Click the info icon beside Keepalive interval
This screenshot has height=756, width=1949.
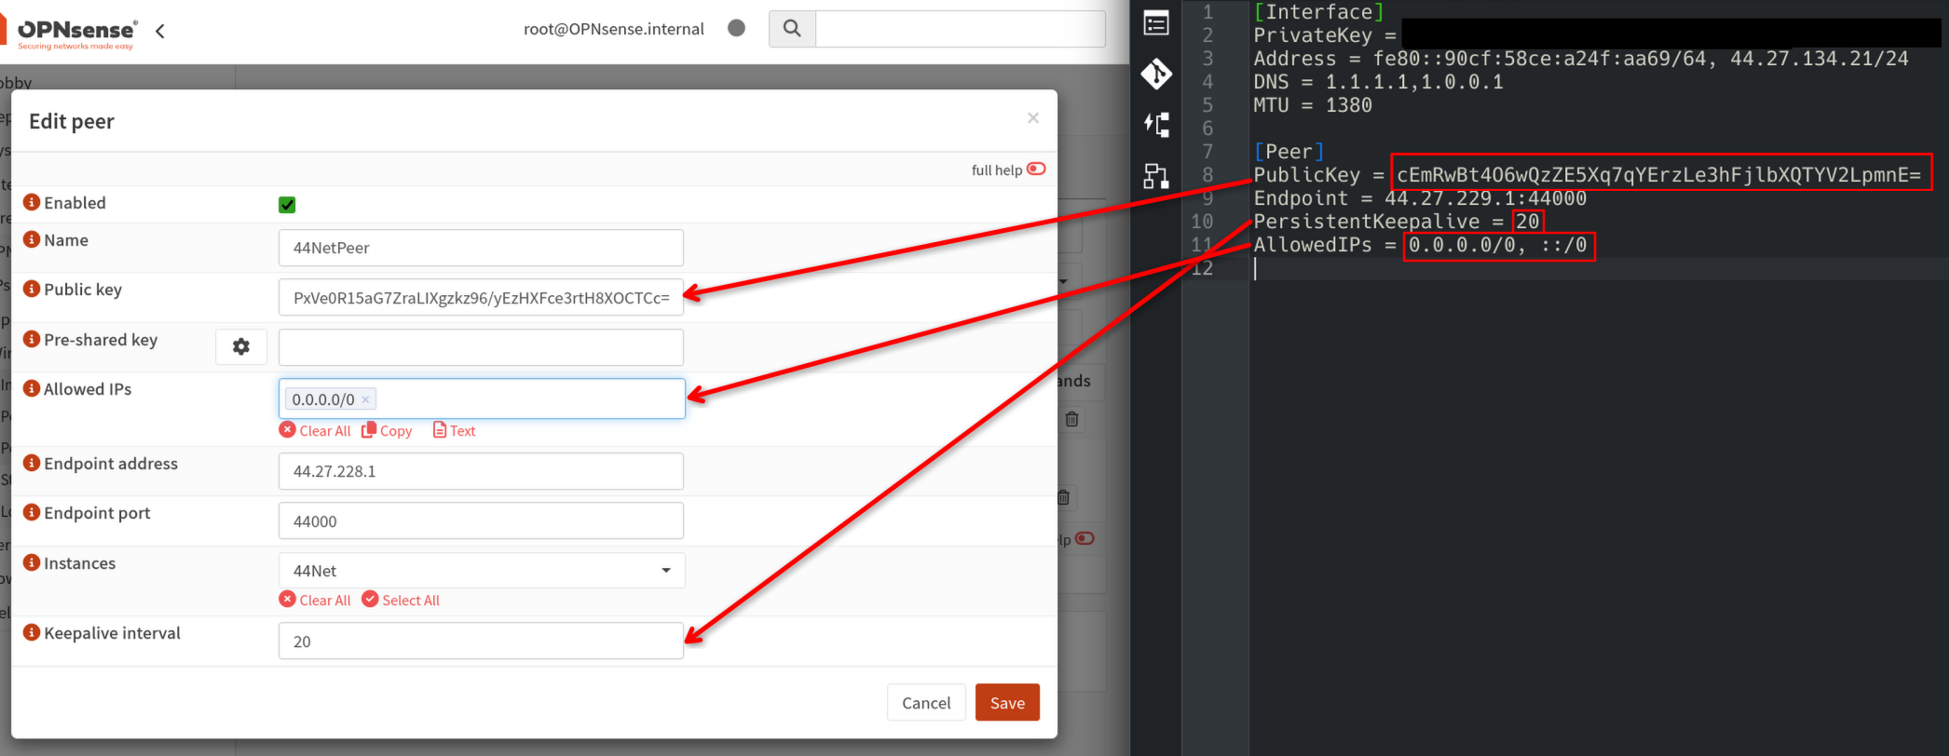click(x=32, y=632)
